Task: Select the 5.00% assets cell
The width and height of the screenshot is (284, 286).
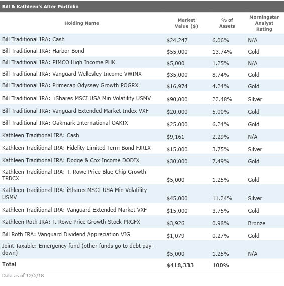Action: (220, 112)
